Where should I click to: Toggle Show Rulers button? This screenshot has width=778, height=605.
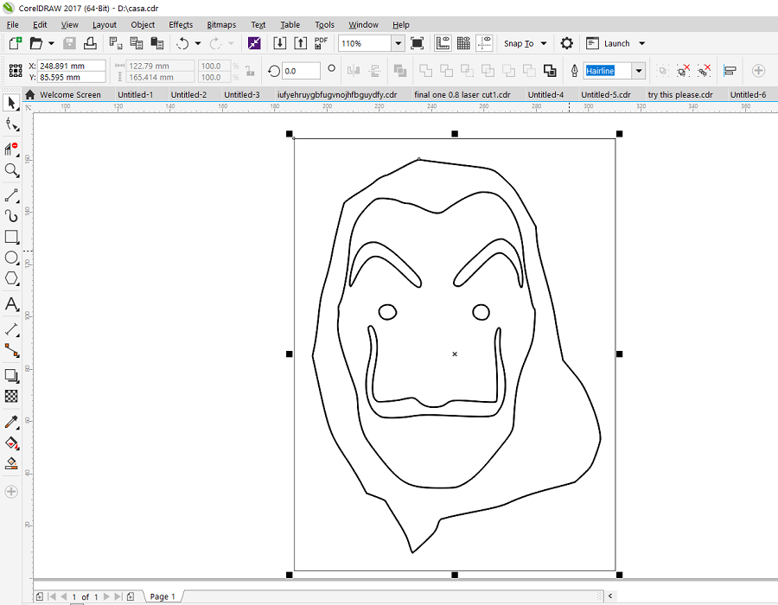pos(443,43)
